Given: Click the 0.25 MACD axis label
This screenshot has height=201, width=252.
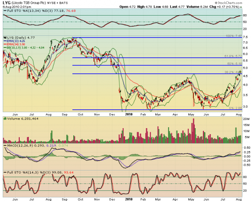Looking at the screenshot, I should coord(247,152).
